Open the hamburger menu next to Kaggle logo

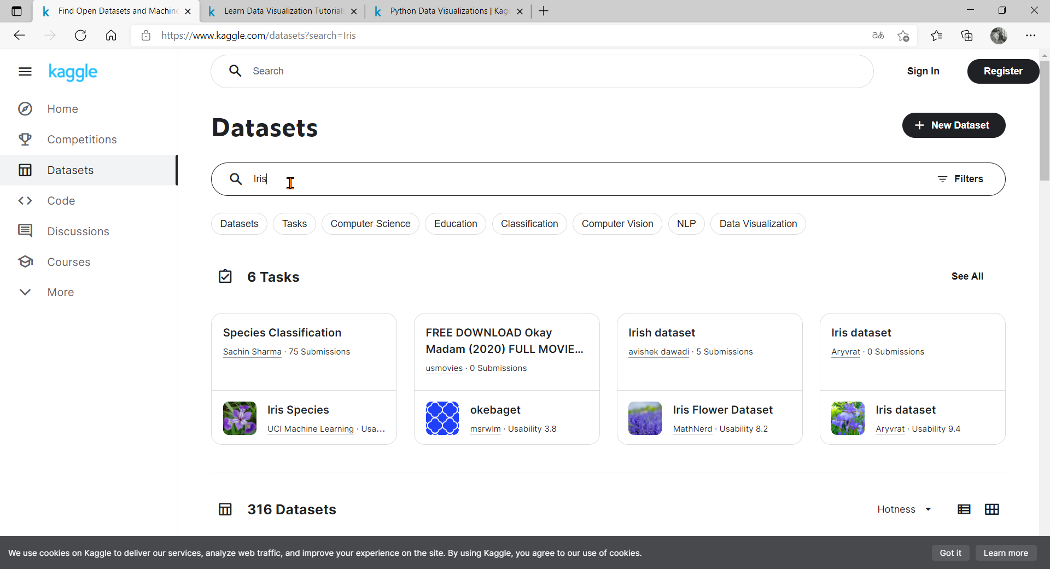pos(25,72)
